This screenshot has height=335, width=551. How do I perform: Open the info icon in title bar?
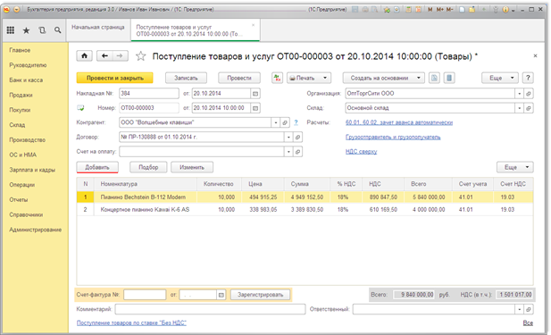coord(505,10)
